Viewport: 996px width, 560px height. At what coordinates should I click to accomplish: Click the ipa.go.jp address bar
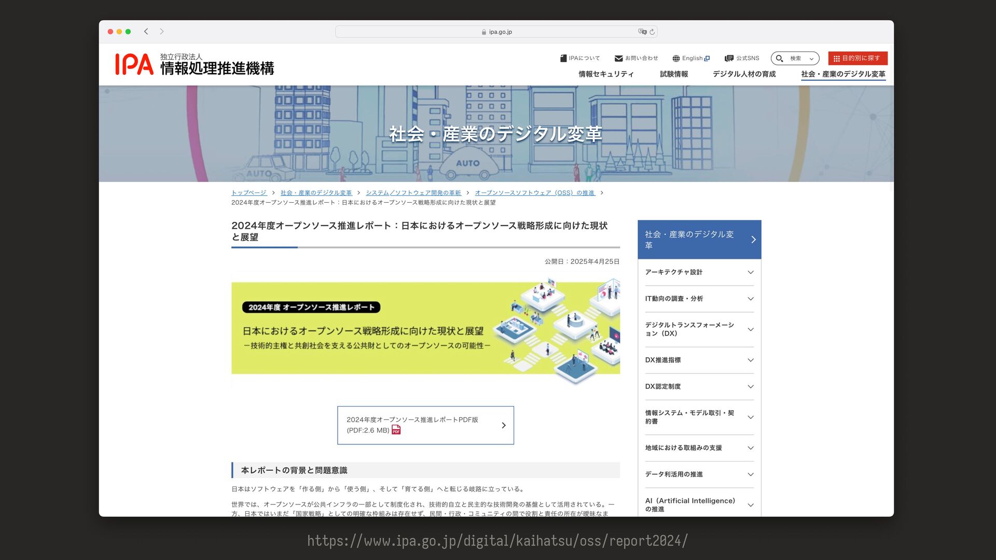coord(496,32)
